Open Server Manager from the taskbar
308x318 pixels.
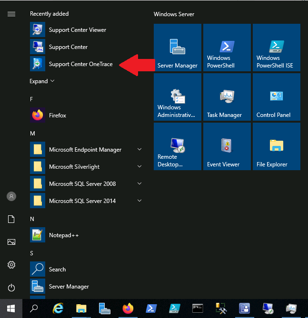coord(104,308)
